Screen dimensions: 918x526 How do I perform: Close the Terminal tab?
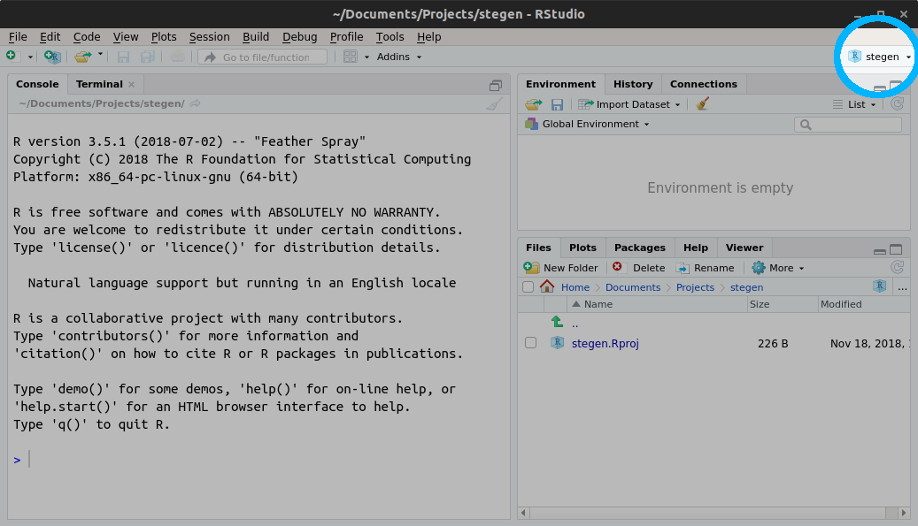[x=132, y=85]
